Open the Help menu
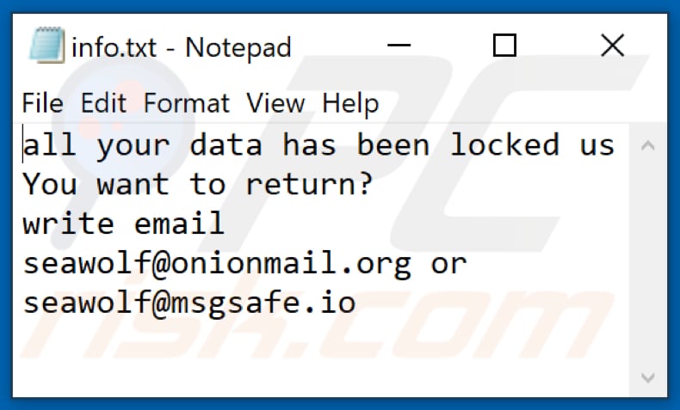Image resolution: width=680 pixels, height=410 pixels. click(350, 104)
